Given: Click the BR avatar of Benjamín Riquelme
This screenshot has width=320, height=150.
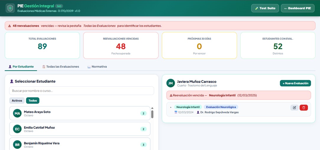Looking at the screenshot, I should (17, 145).
